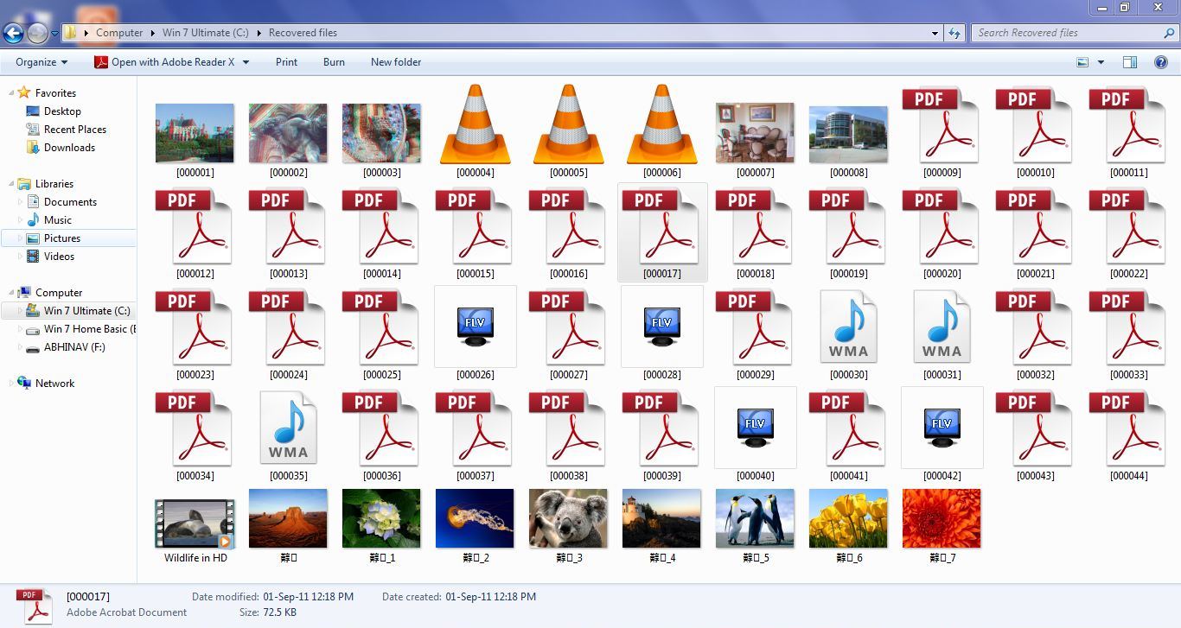Click Computer in the address breadcrumb

(119, 33)
